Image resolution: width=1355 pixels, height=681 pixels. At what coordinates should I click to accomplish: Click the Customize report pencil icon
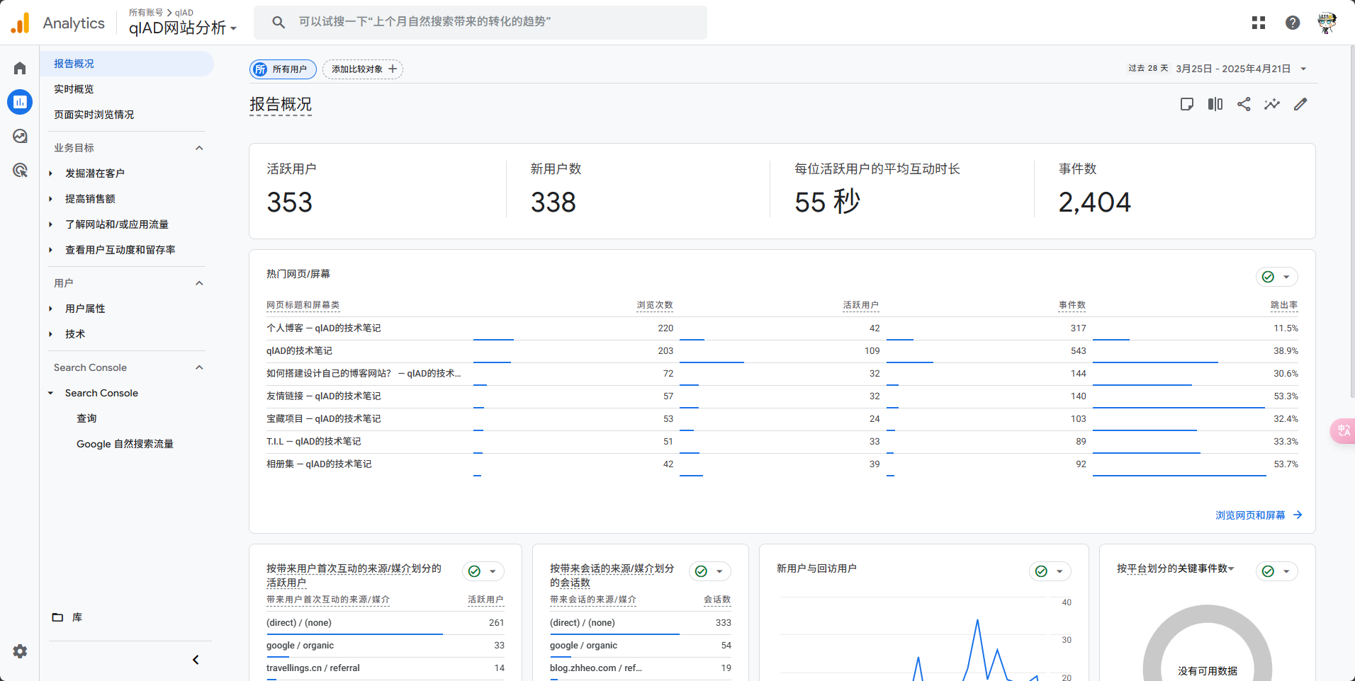tap(1300, 104)
